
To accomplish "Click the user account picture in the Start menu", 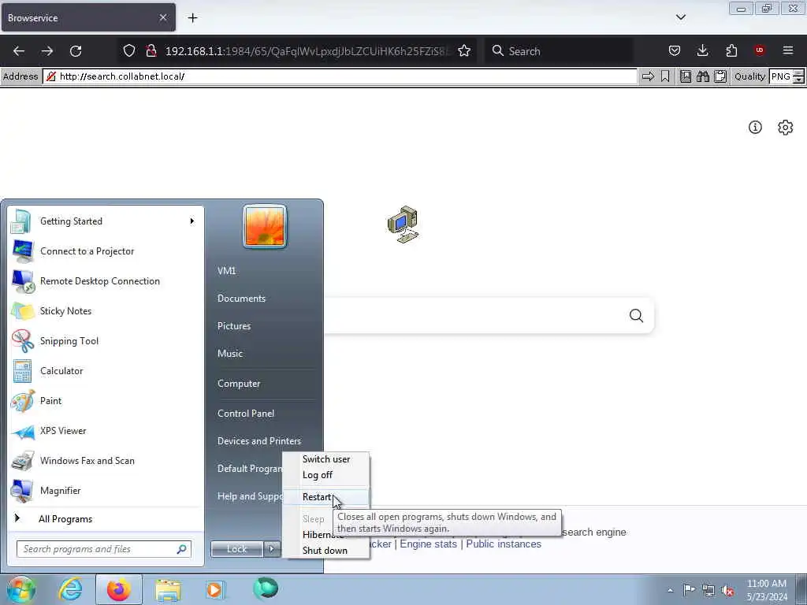I will click(265, 226).
